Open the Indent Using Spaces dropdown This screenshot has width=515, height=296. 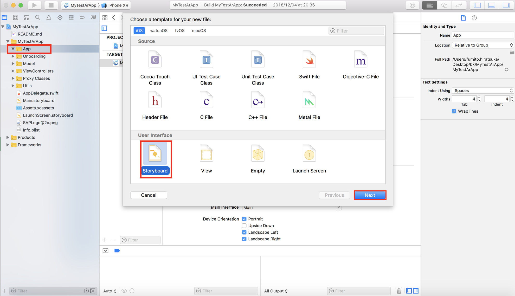coord(483,91)
